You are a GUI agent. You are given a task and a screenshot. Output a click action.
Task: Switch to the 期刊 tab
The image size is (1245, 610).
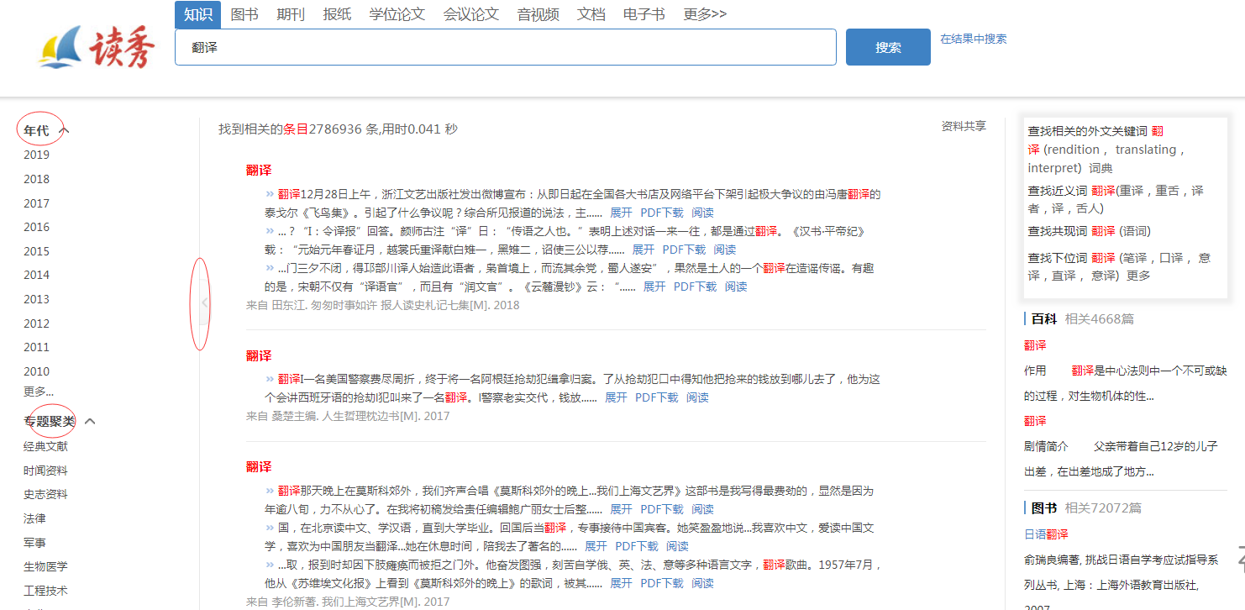click(x=291, y=14)
